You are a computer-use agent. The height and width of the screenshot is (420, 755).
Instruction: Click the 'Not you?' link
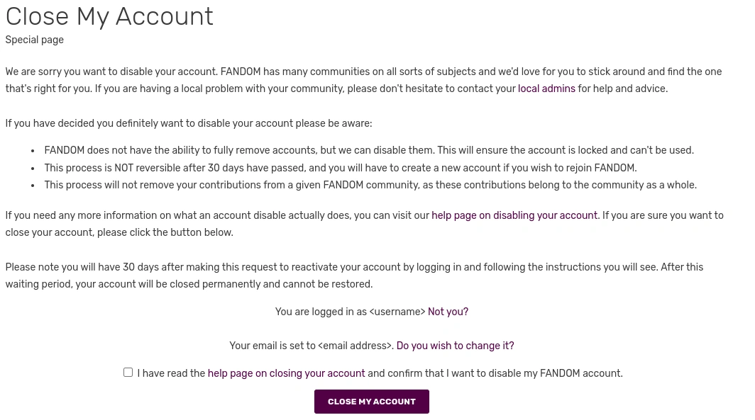click(x=448, y=312)
